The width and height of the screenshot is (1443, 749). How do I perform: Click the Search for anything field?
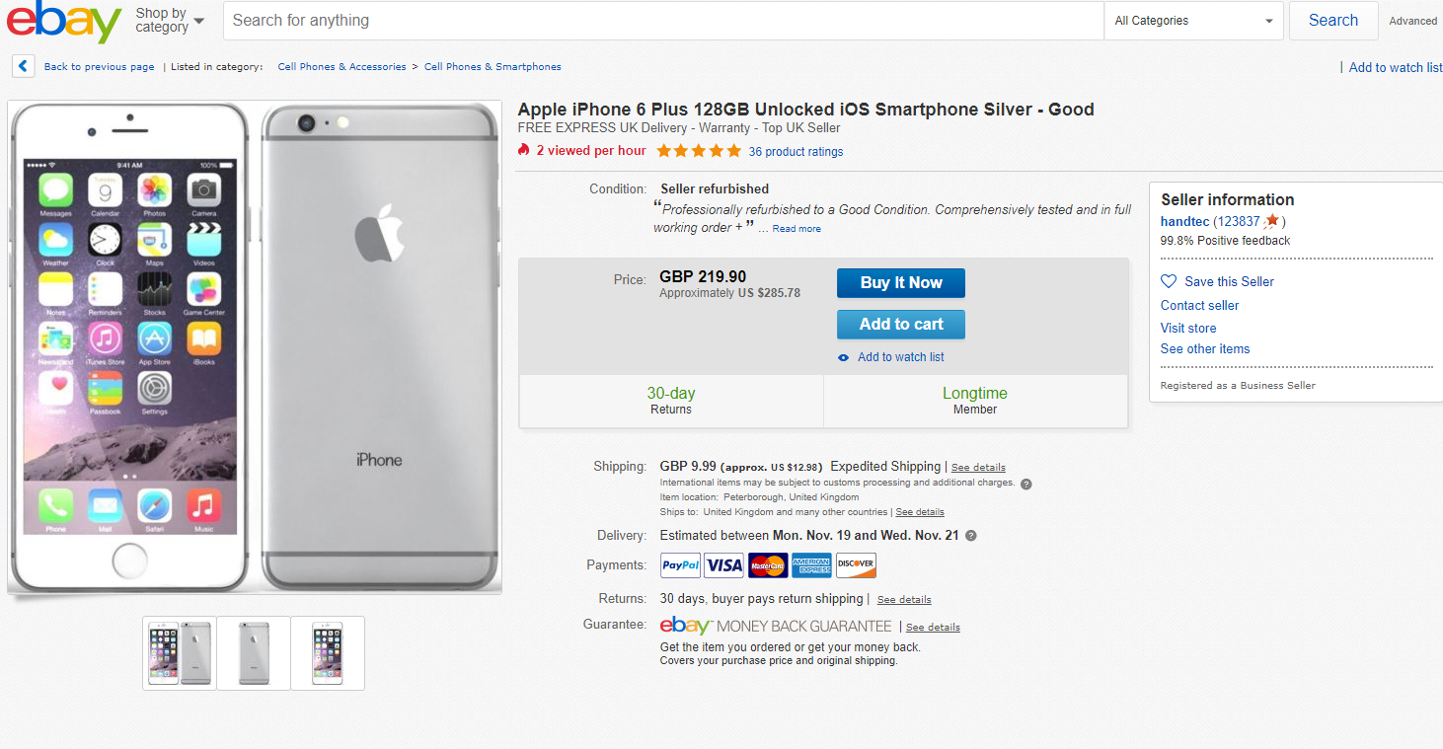(661, 21)
